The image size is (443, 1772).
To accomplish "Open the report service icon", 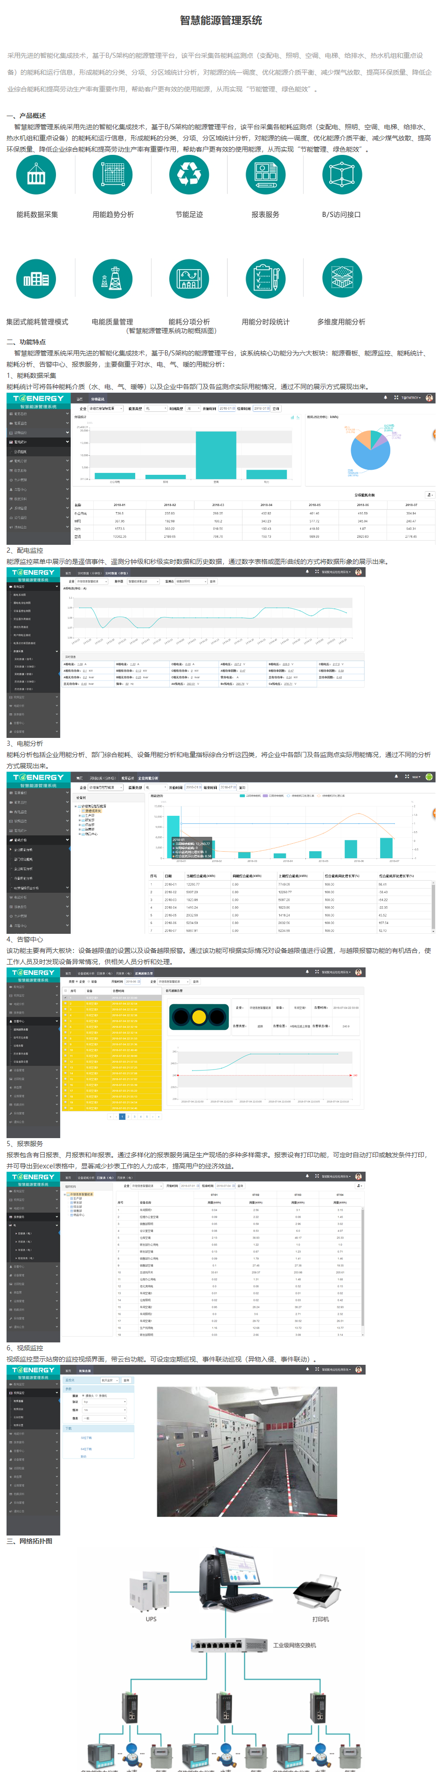I will click(265, 175).
